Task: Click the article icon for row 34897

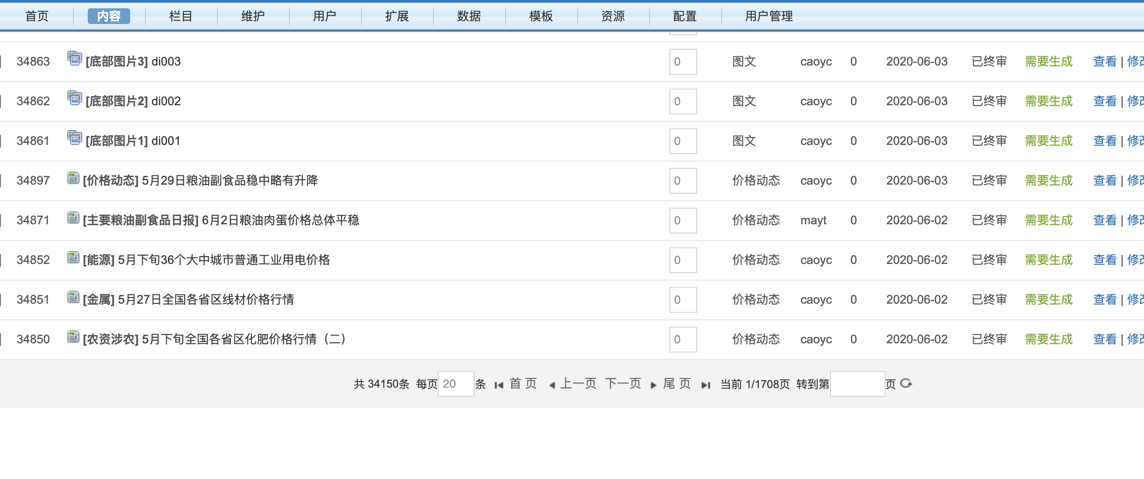Action: [x=73, y=178]
